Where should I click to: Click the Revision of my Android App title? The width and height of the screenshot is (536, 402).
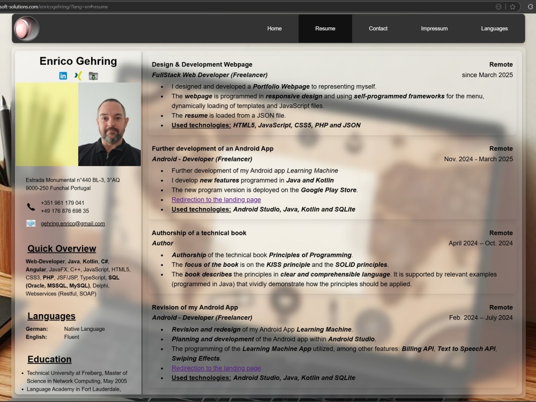(x=195, y=308)
